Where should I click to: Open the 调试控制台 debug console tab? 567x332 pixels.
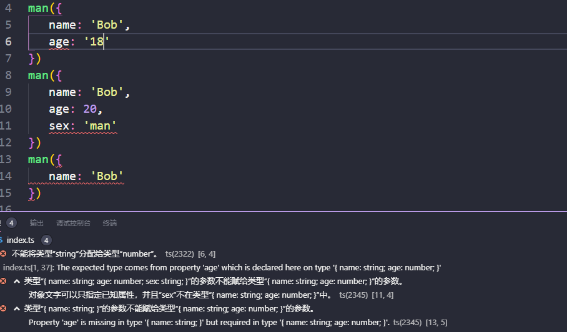click(x=73, y=223)
